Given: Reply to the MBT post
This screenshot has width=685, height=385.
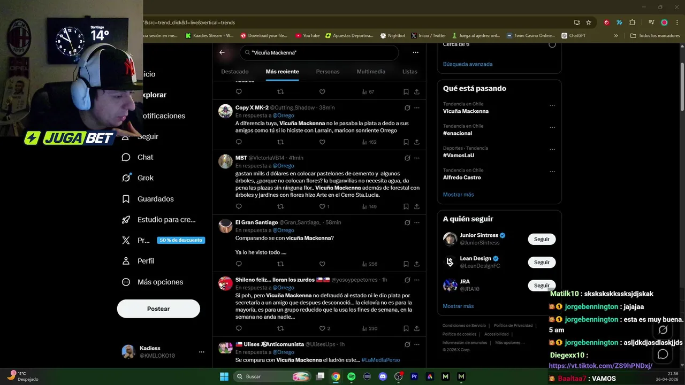Looking at the screenshot, I should click(239, 206).
